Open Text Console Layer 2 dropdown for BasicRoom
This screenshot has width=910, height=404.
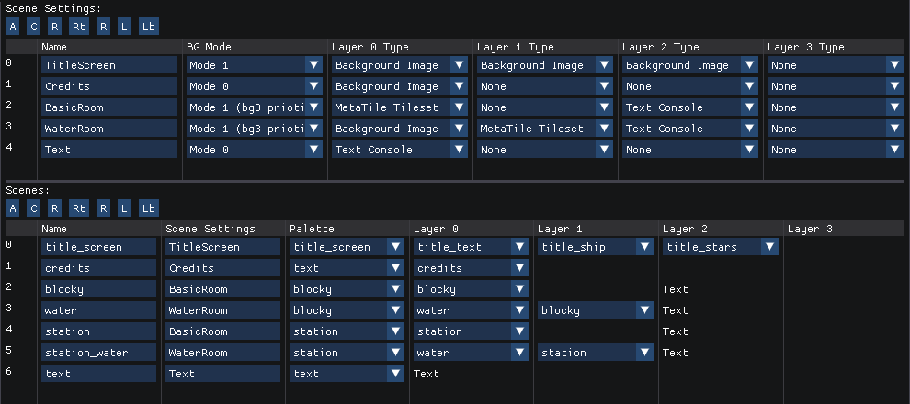click(690, 107)
